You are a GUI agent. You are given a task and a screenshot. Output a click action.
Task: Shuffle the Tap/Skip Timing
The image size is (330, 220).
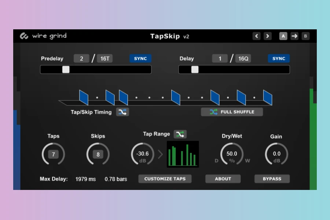point(122,112)
